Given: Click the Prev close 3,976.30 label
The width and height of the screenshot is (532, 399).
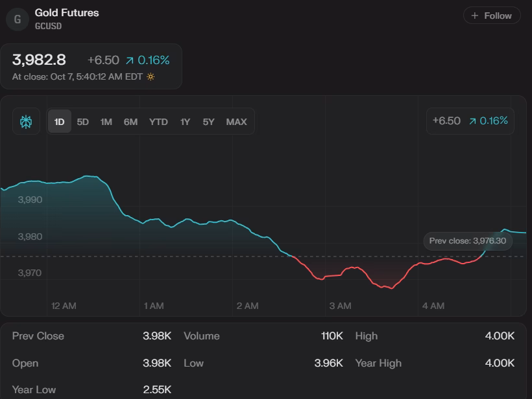Looking at the screenshot, I should tap(467, 241).
